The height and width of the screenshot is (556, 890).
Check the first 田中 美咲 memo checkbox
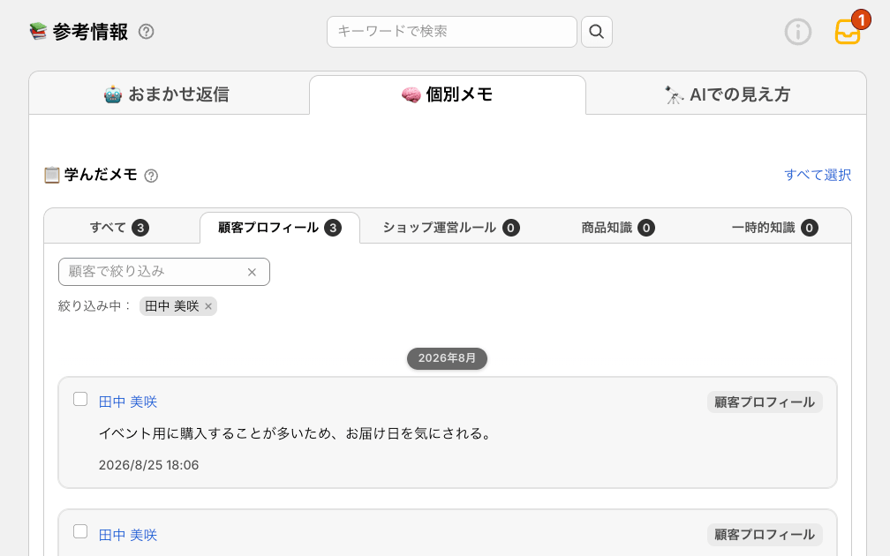tap(80, 400)
